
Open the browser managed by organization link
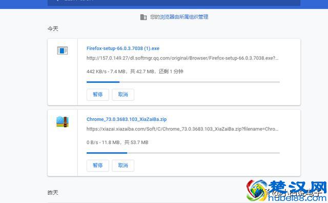[x=184, y=17]
